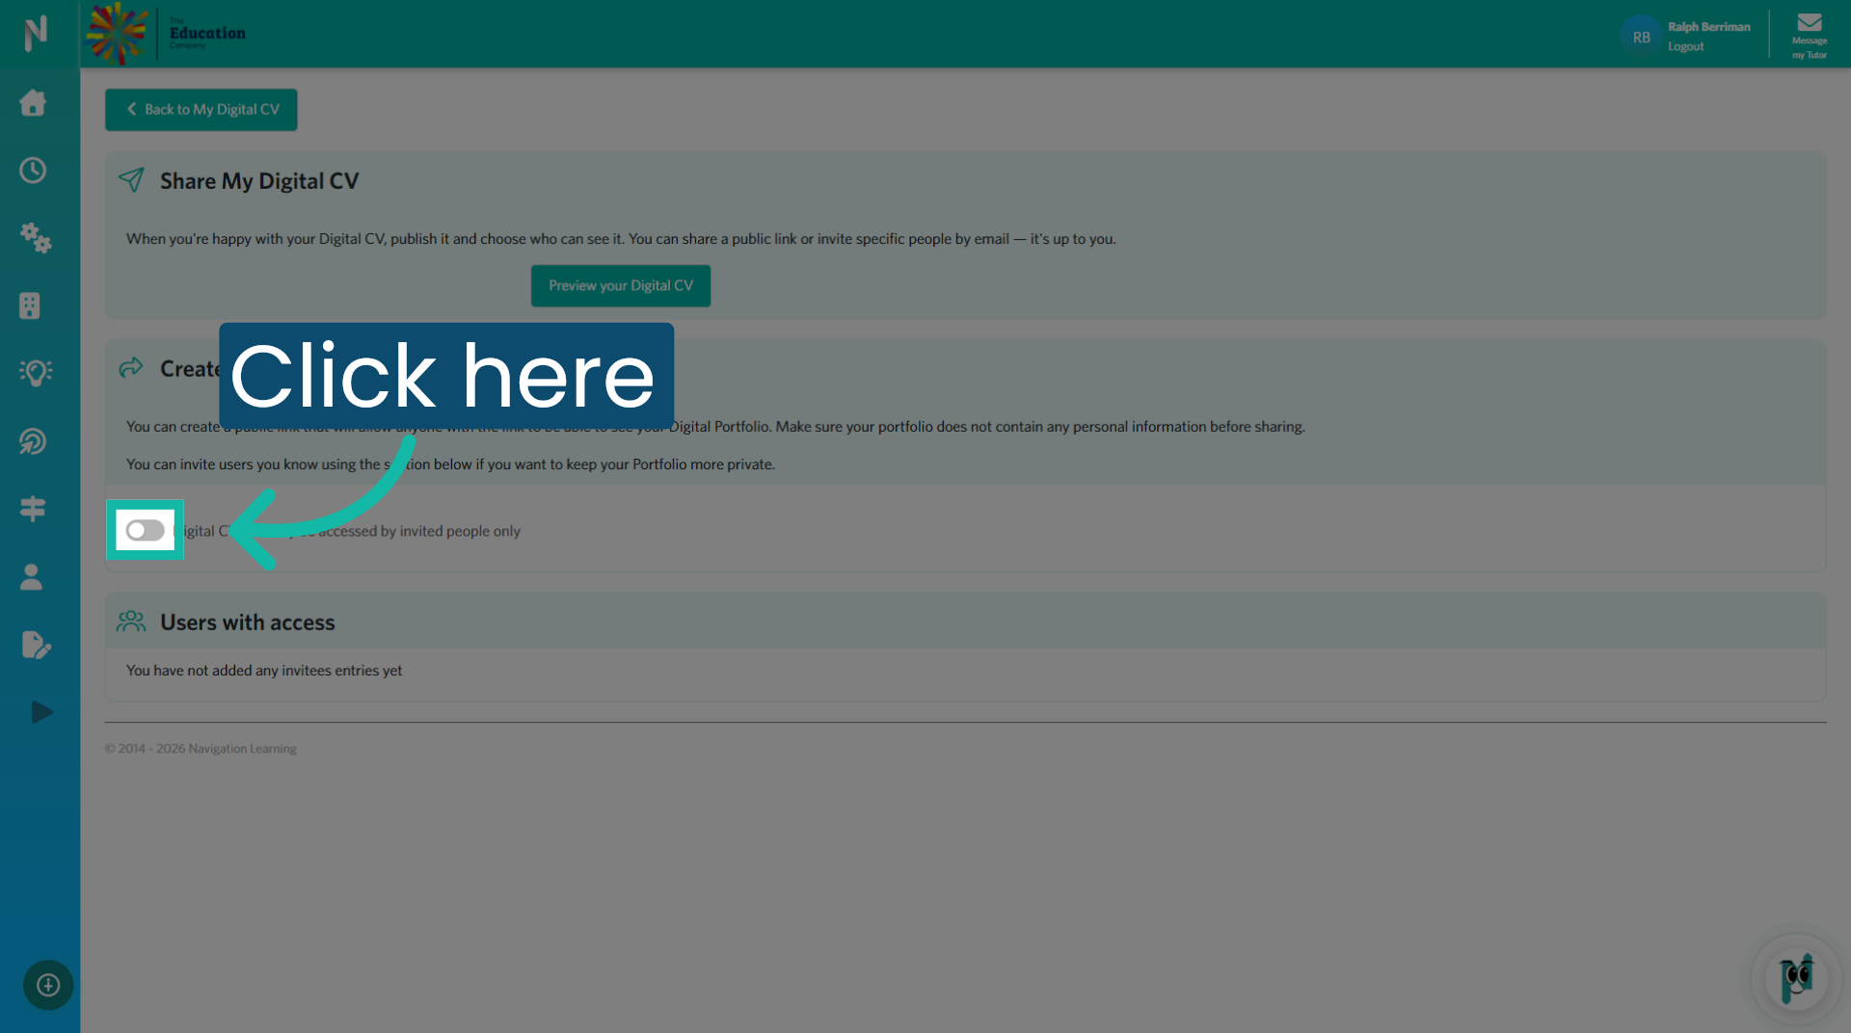
Task: Click Back to My Digital CV button
Action: point(201,110)
